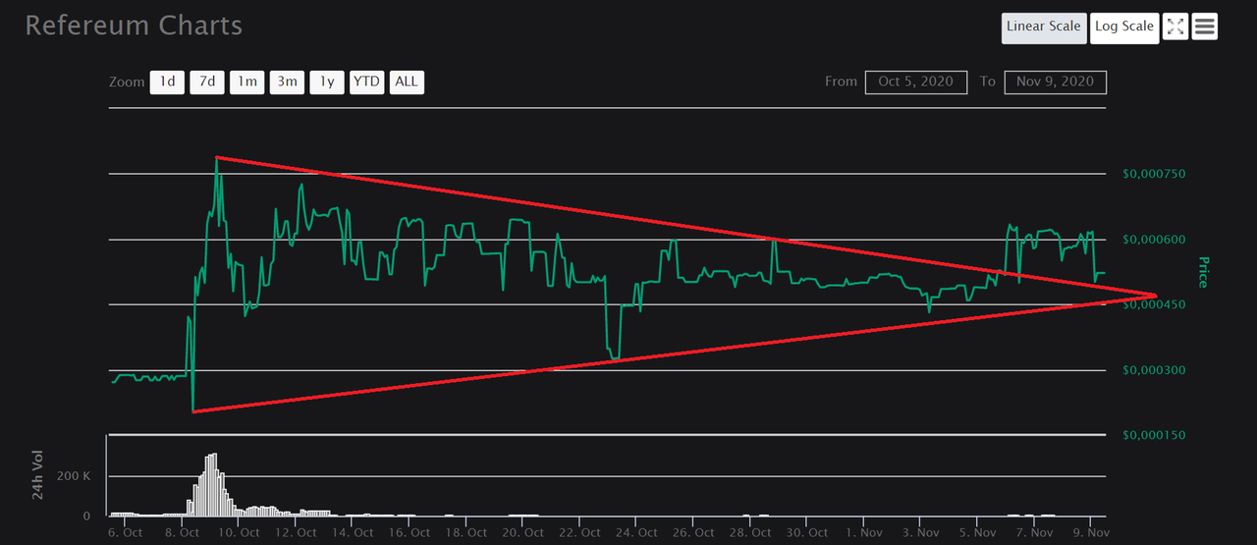This screenshot has height=545, width=1257.
Task: Click the 6. Oct date label
Action: [125, 532]
